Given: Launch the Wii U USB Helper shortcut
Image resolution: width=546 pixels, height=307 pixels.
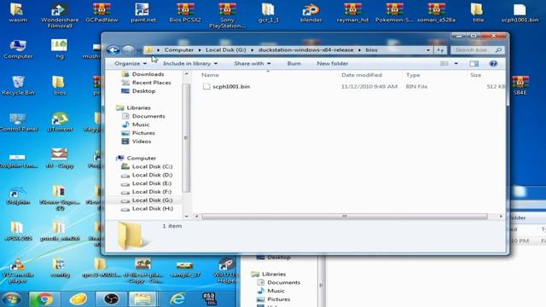Looking at the screenshot, I should click(x=227, y=271).
